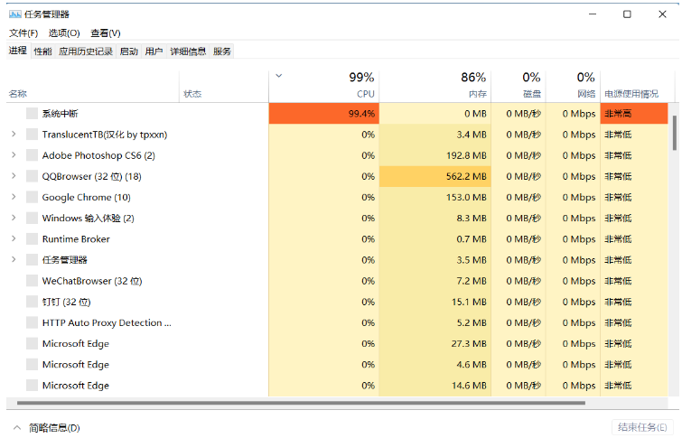Open the 选项(O) menu
This screenshot has height=438, width=682.
(64, 33)
